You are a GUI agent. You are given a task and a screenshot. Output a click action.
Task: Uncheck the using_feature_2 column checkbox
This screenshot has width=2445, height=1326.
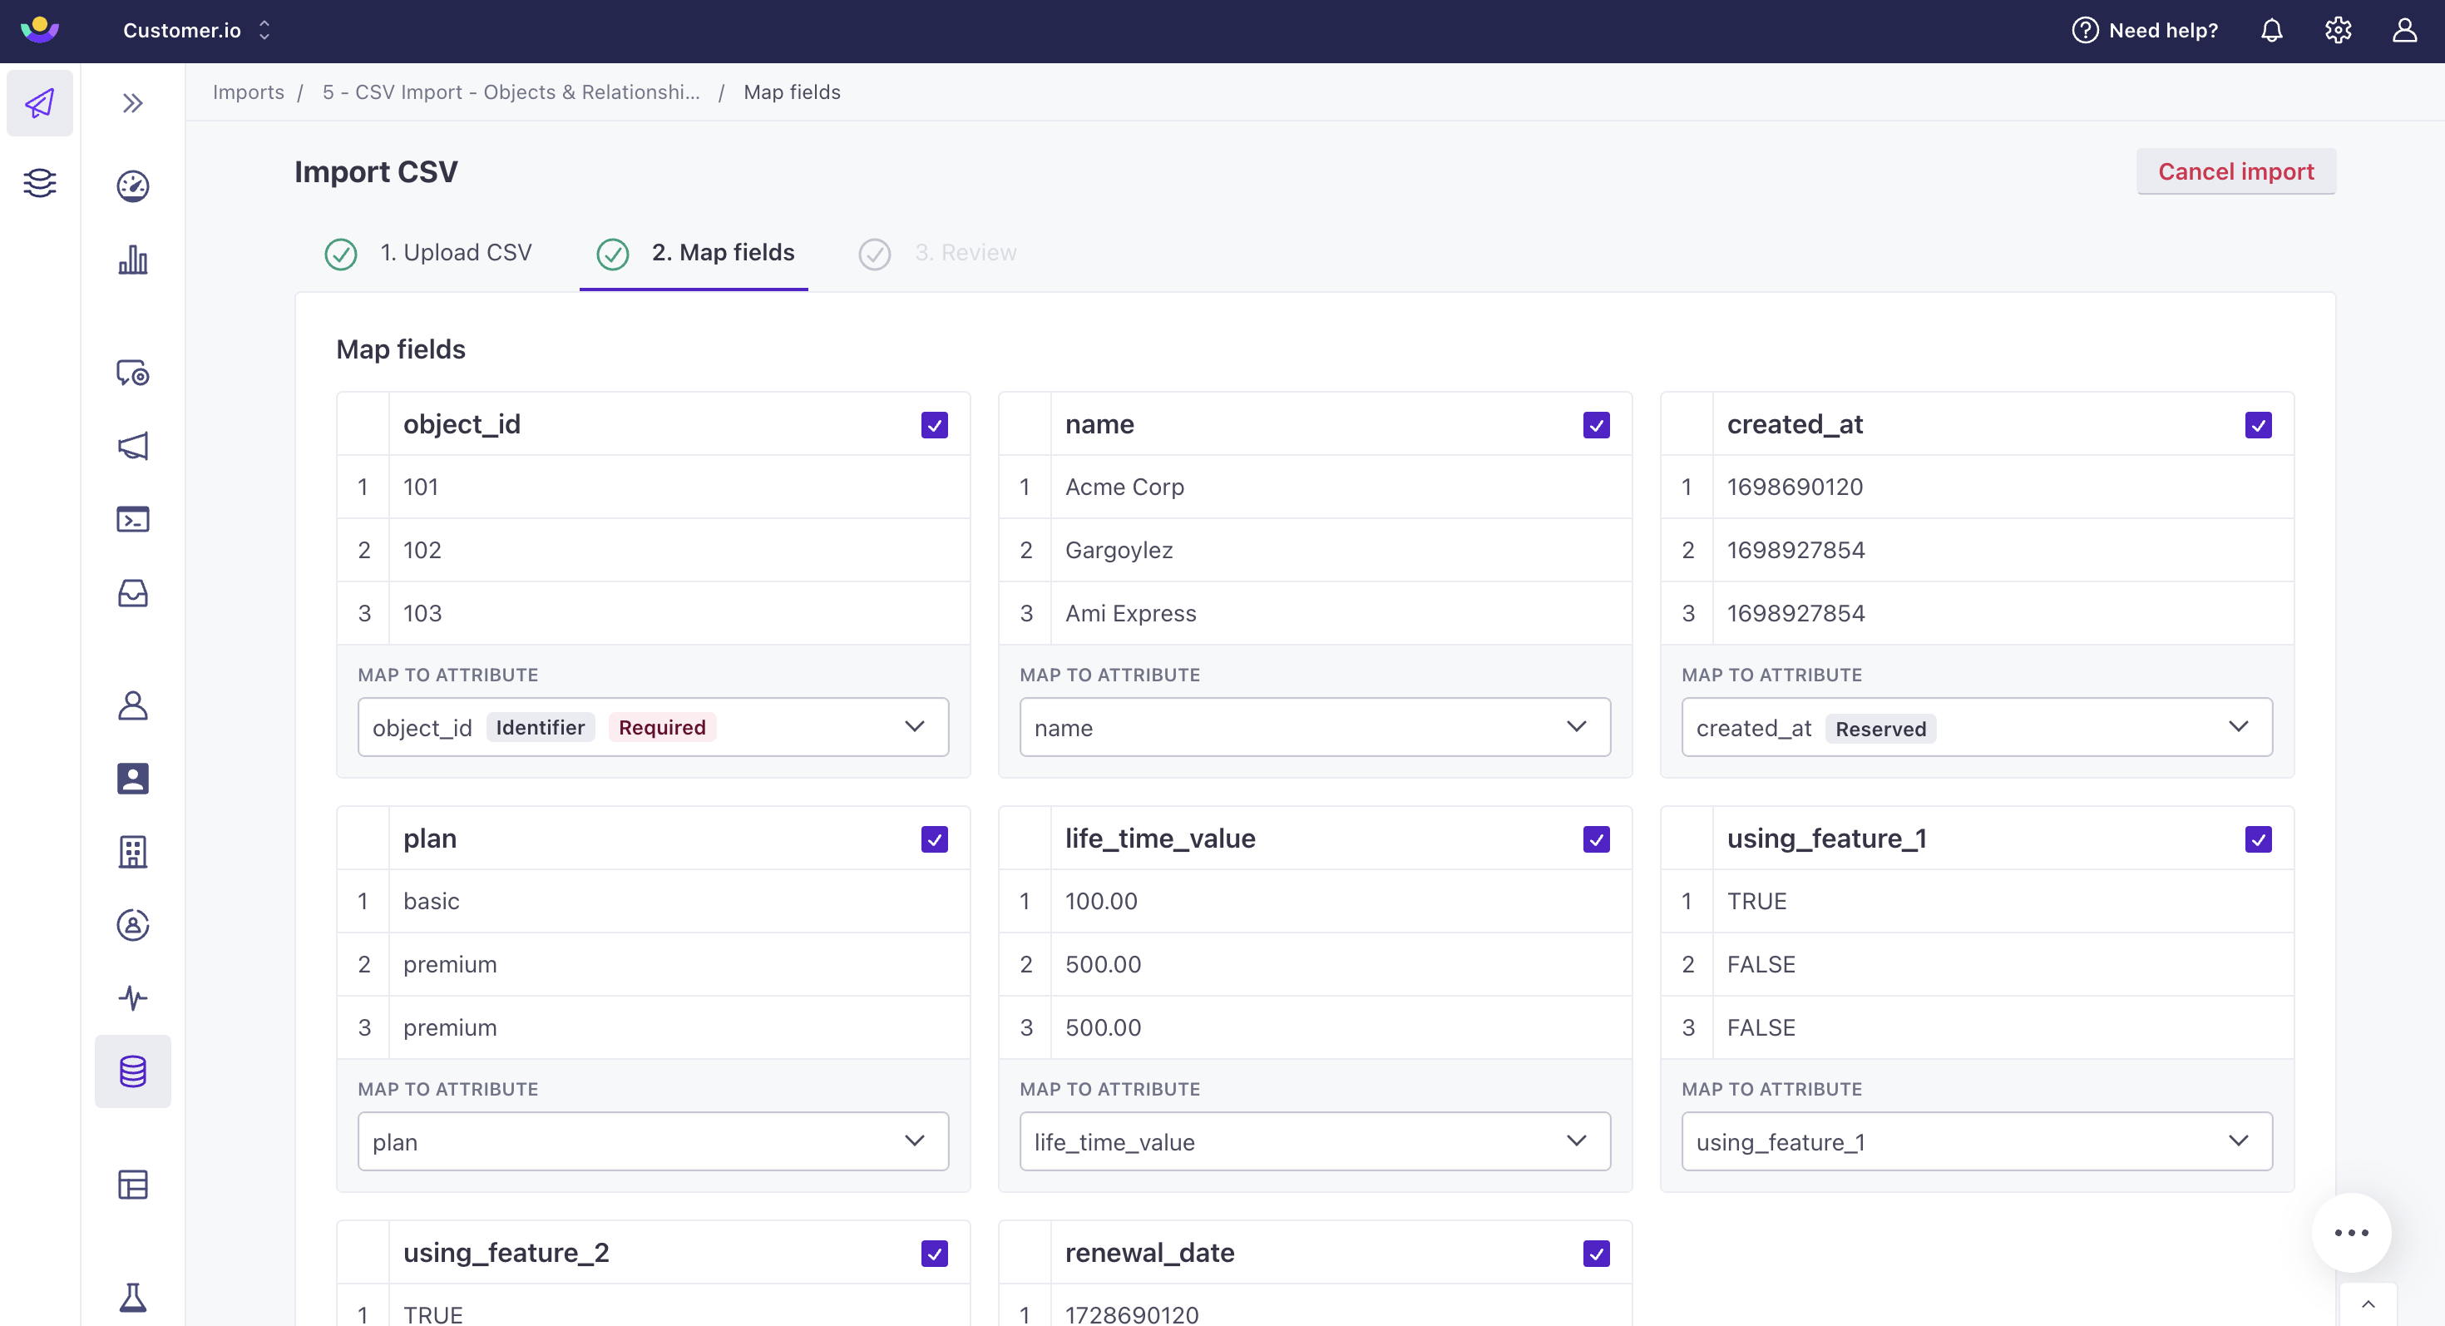[934, 1253]
